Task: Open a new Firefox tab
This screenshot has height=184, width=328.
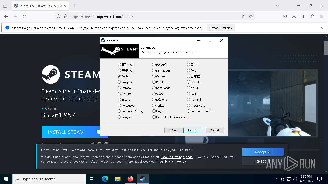Action: point(74,6)
